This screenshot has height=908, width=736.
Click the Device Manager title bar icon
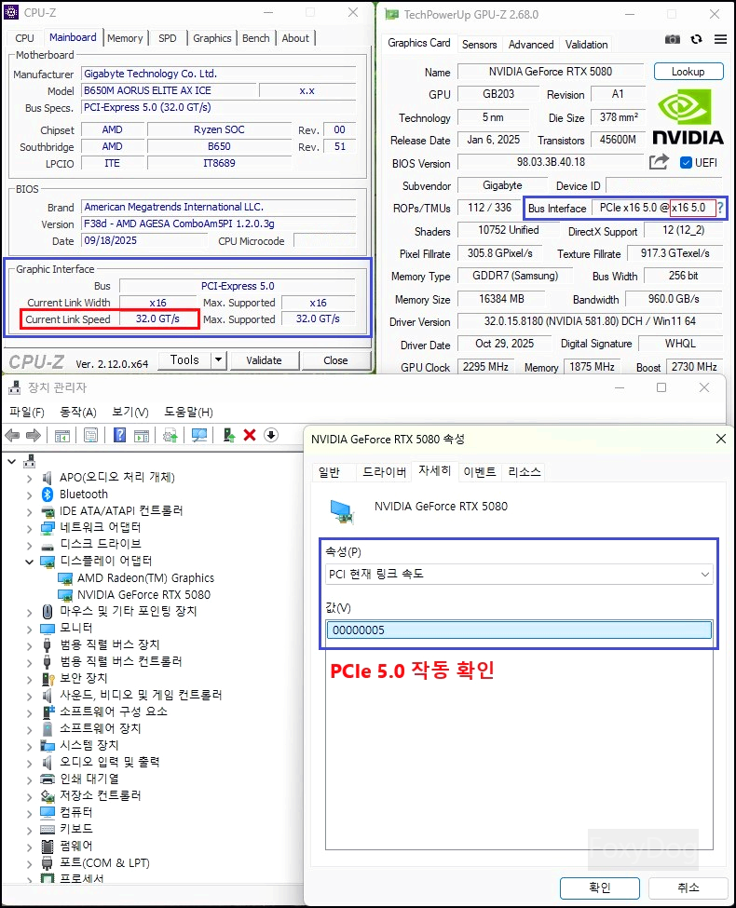[x=15, y=386]
